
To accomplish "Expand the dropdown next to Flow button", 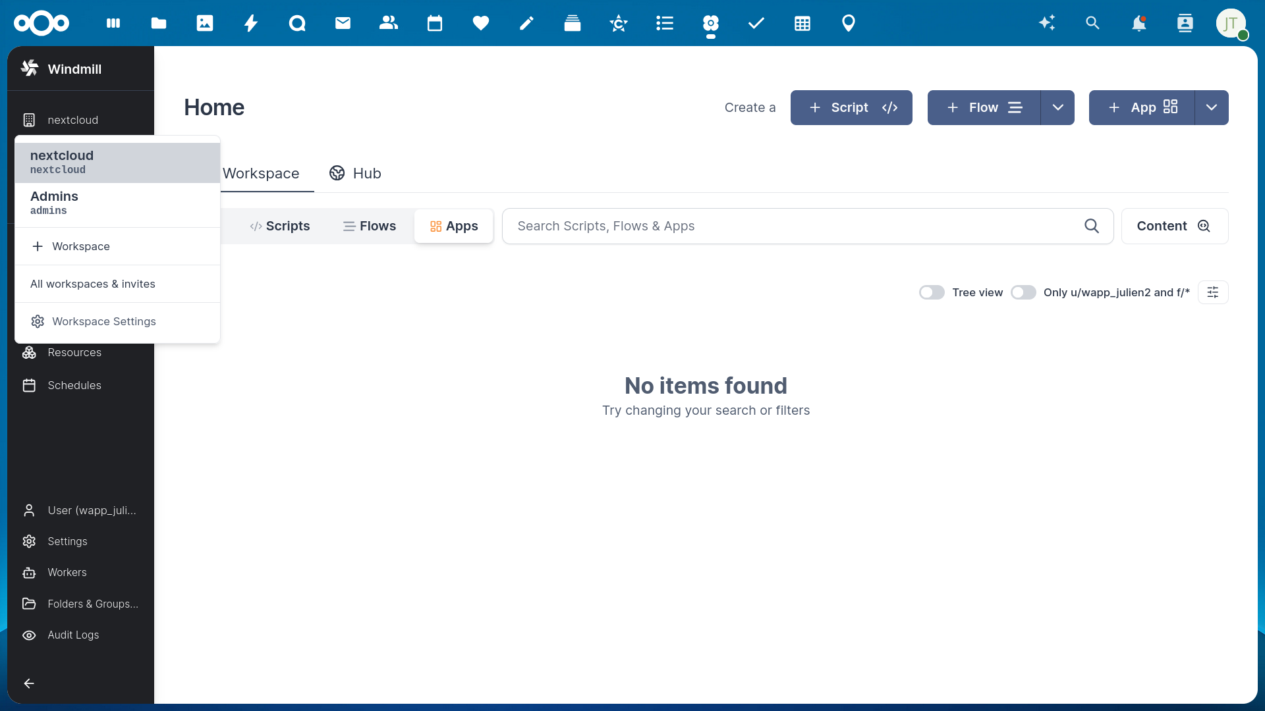I will click(x=1057, y=107).
